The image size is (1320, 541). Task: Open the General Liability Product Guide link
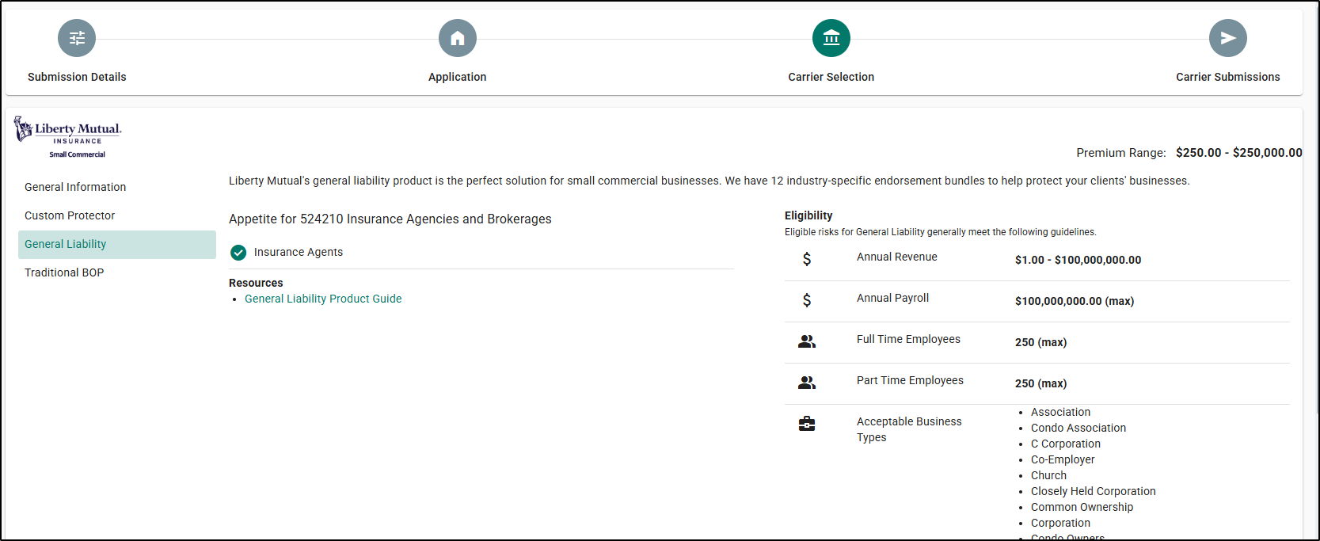pos(323,299)
